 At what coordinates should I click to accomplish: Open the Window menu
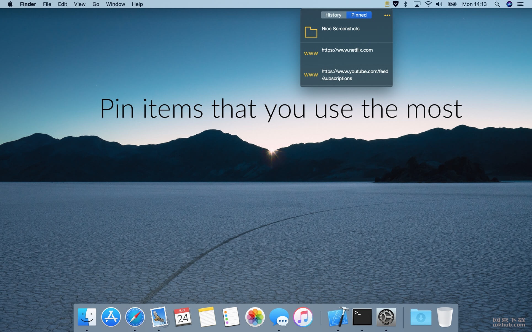tap(115, 4)
